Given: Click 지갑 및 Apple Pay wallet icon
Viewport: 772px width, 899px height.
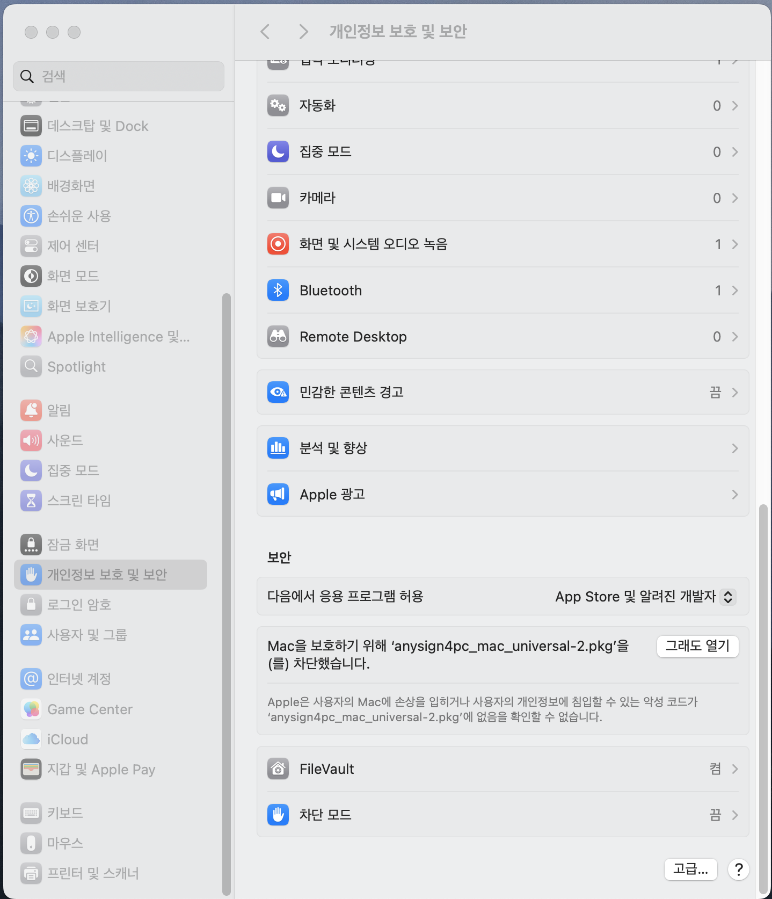Looking at the screenshot, I should (x=31, y=770).
